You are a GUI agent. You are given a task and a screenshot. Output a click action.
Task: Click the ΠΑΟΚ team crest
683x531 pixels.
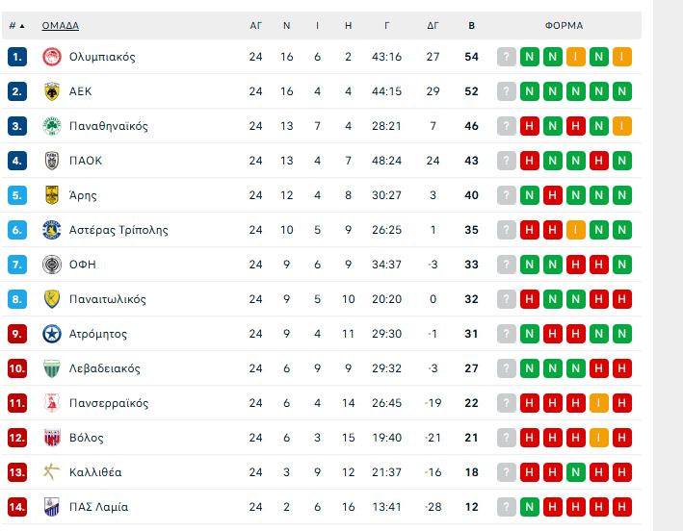[x=51, y=161]
